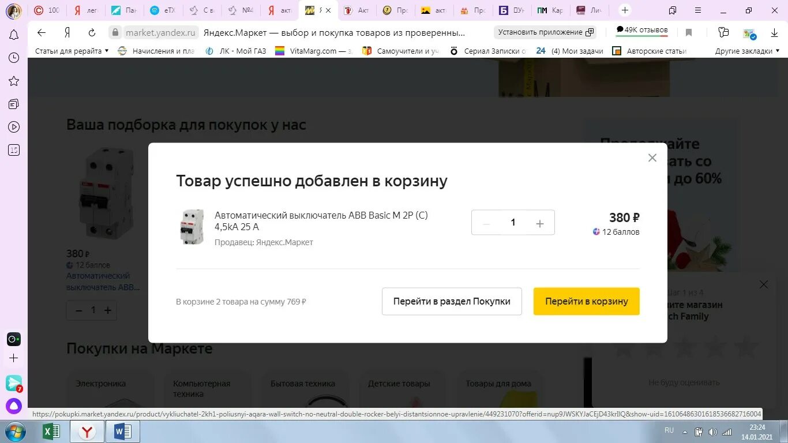Click RU language indicator in tray
788x443 pixels.
click(x=669, y=430)
